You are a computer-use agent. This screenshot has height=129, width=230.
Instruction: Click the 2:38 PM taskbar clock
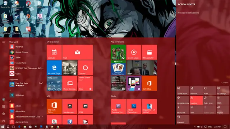point(217,126)
